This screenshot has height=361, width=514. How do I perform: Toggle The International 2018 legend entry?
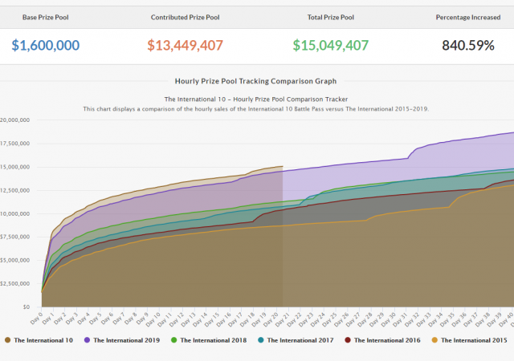click(x=213, y=340)
